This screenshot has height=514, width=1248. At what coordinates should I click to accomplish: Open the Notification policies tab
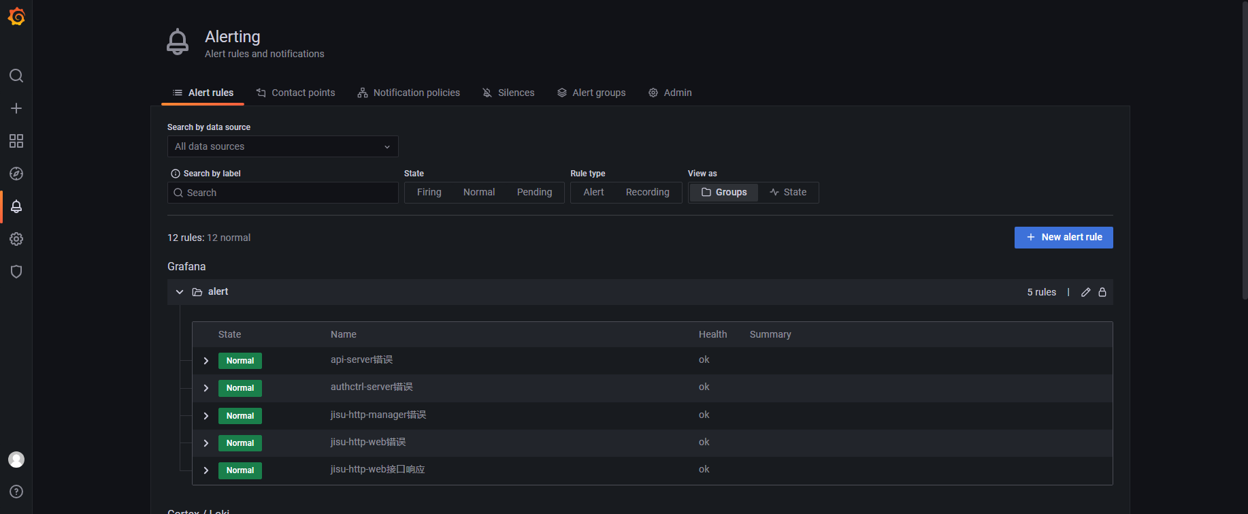[408, 93]
